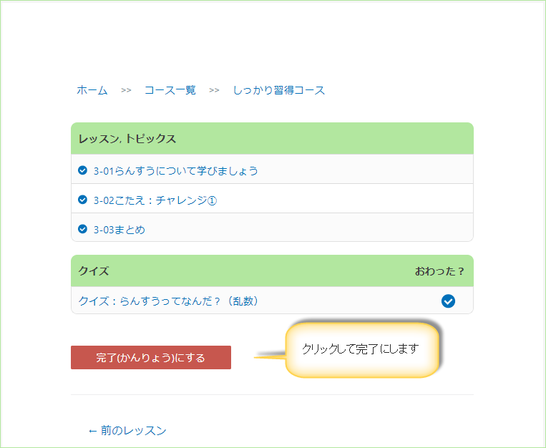546x448 pixels.
Task: Click the レッスン, トピックス section header
Action: (127, 139)
